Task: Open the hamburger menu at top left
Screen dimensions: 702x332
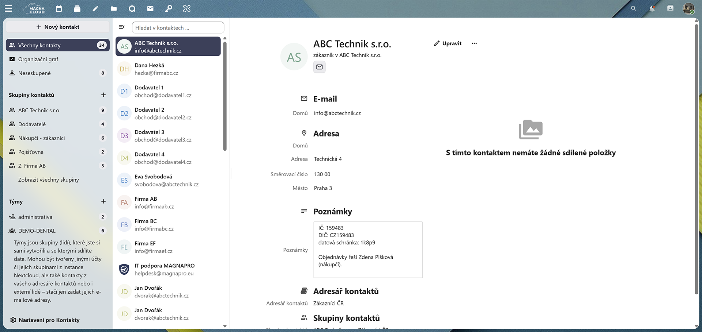Action: pyautogui.click(x=8, y=8)
